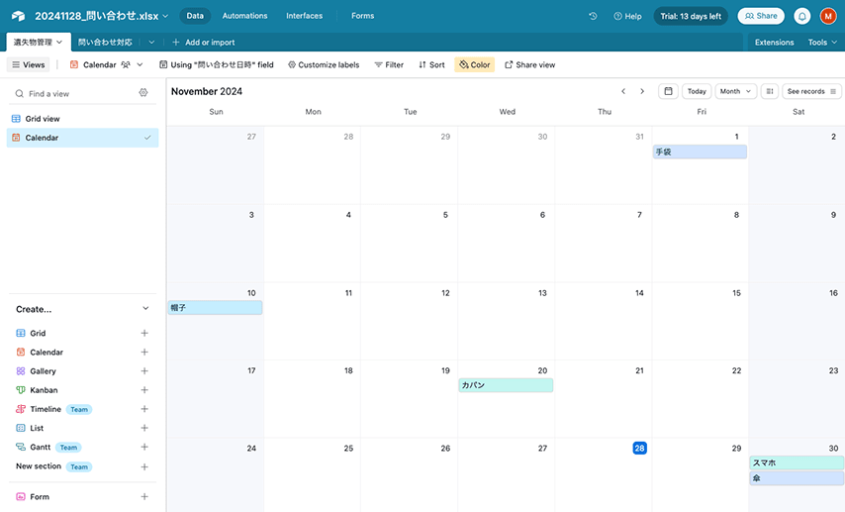Open the スマホ record on November 30
The height and width of the screenshot is (512, 845).
click(x=797, y=462)
